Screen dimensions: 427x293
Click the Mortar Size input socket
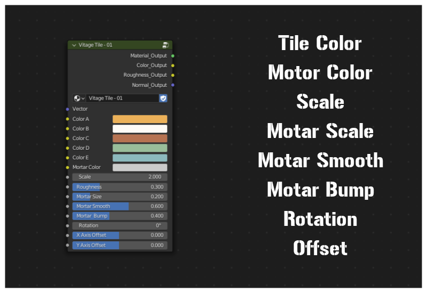point(68,197)
